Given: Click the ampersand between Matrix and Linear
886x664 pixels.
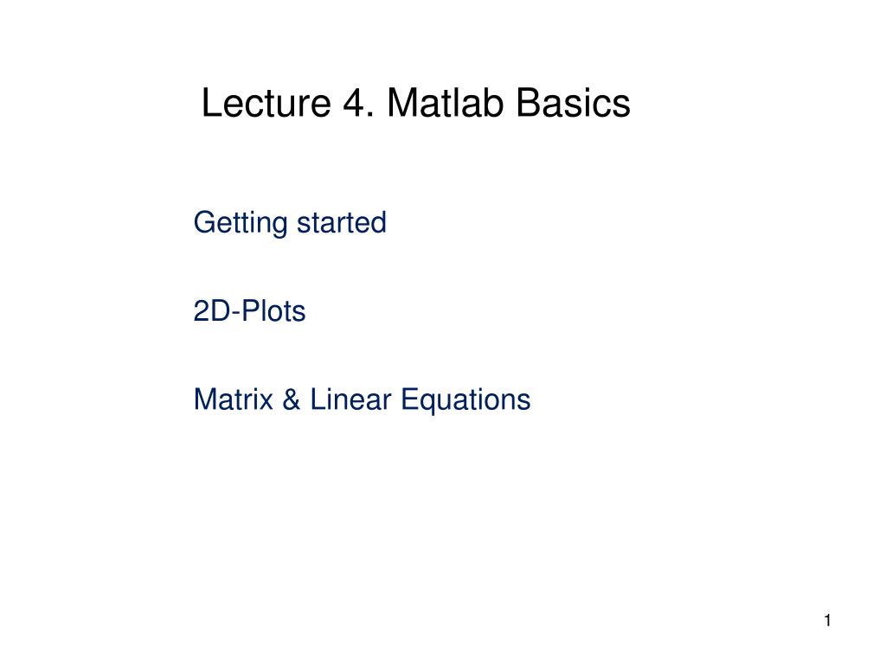Looking at the screenshot, I should pos(291,399).
